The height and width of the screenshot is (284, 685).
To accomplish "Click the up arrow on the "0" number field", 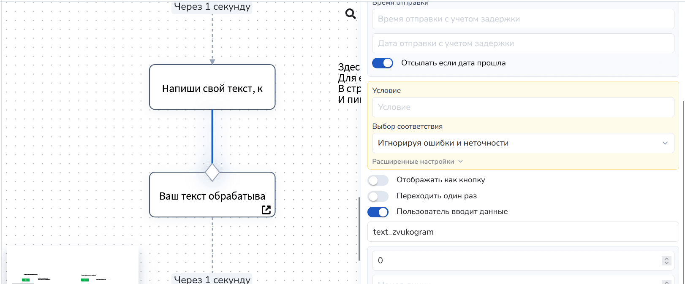I will point(666,258).
